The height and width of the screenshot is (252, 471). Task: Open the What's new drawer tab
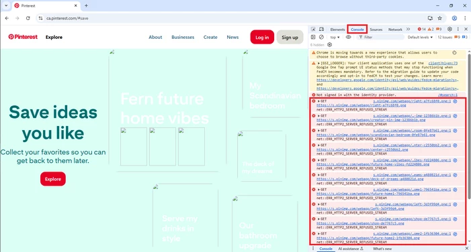tap(382, 249)
